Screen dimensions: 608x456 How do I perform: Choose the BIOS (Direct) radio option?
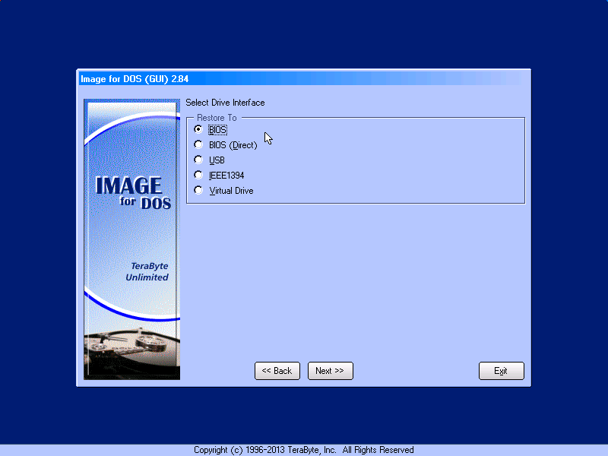tap(199, 145)
